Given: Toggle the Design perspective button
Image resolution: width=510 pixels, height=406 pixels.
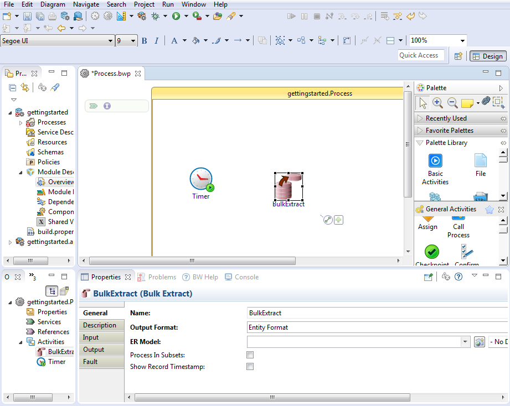Looking at the screenshot, I should tap(487, 56).
